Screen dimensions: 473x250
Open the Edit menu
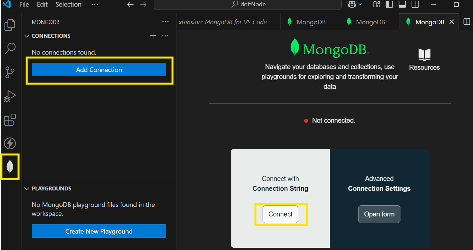pos(42,4)
